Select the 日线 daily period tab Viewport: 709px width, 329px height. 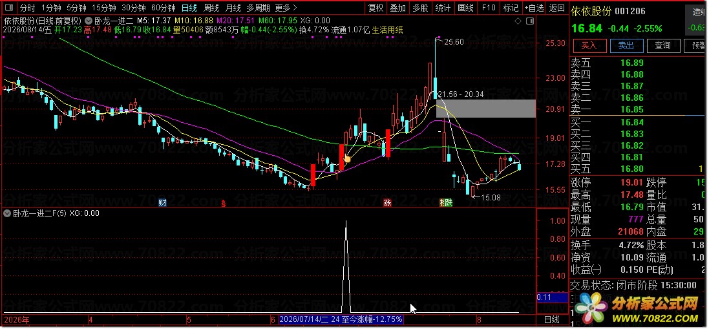pyautogui.click(x=189, y=8)
